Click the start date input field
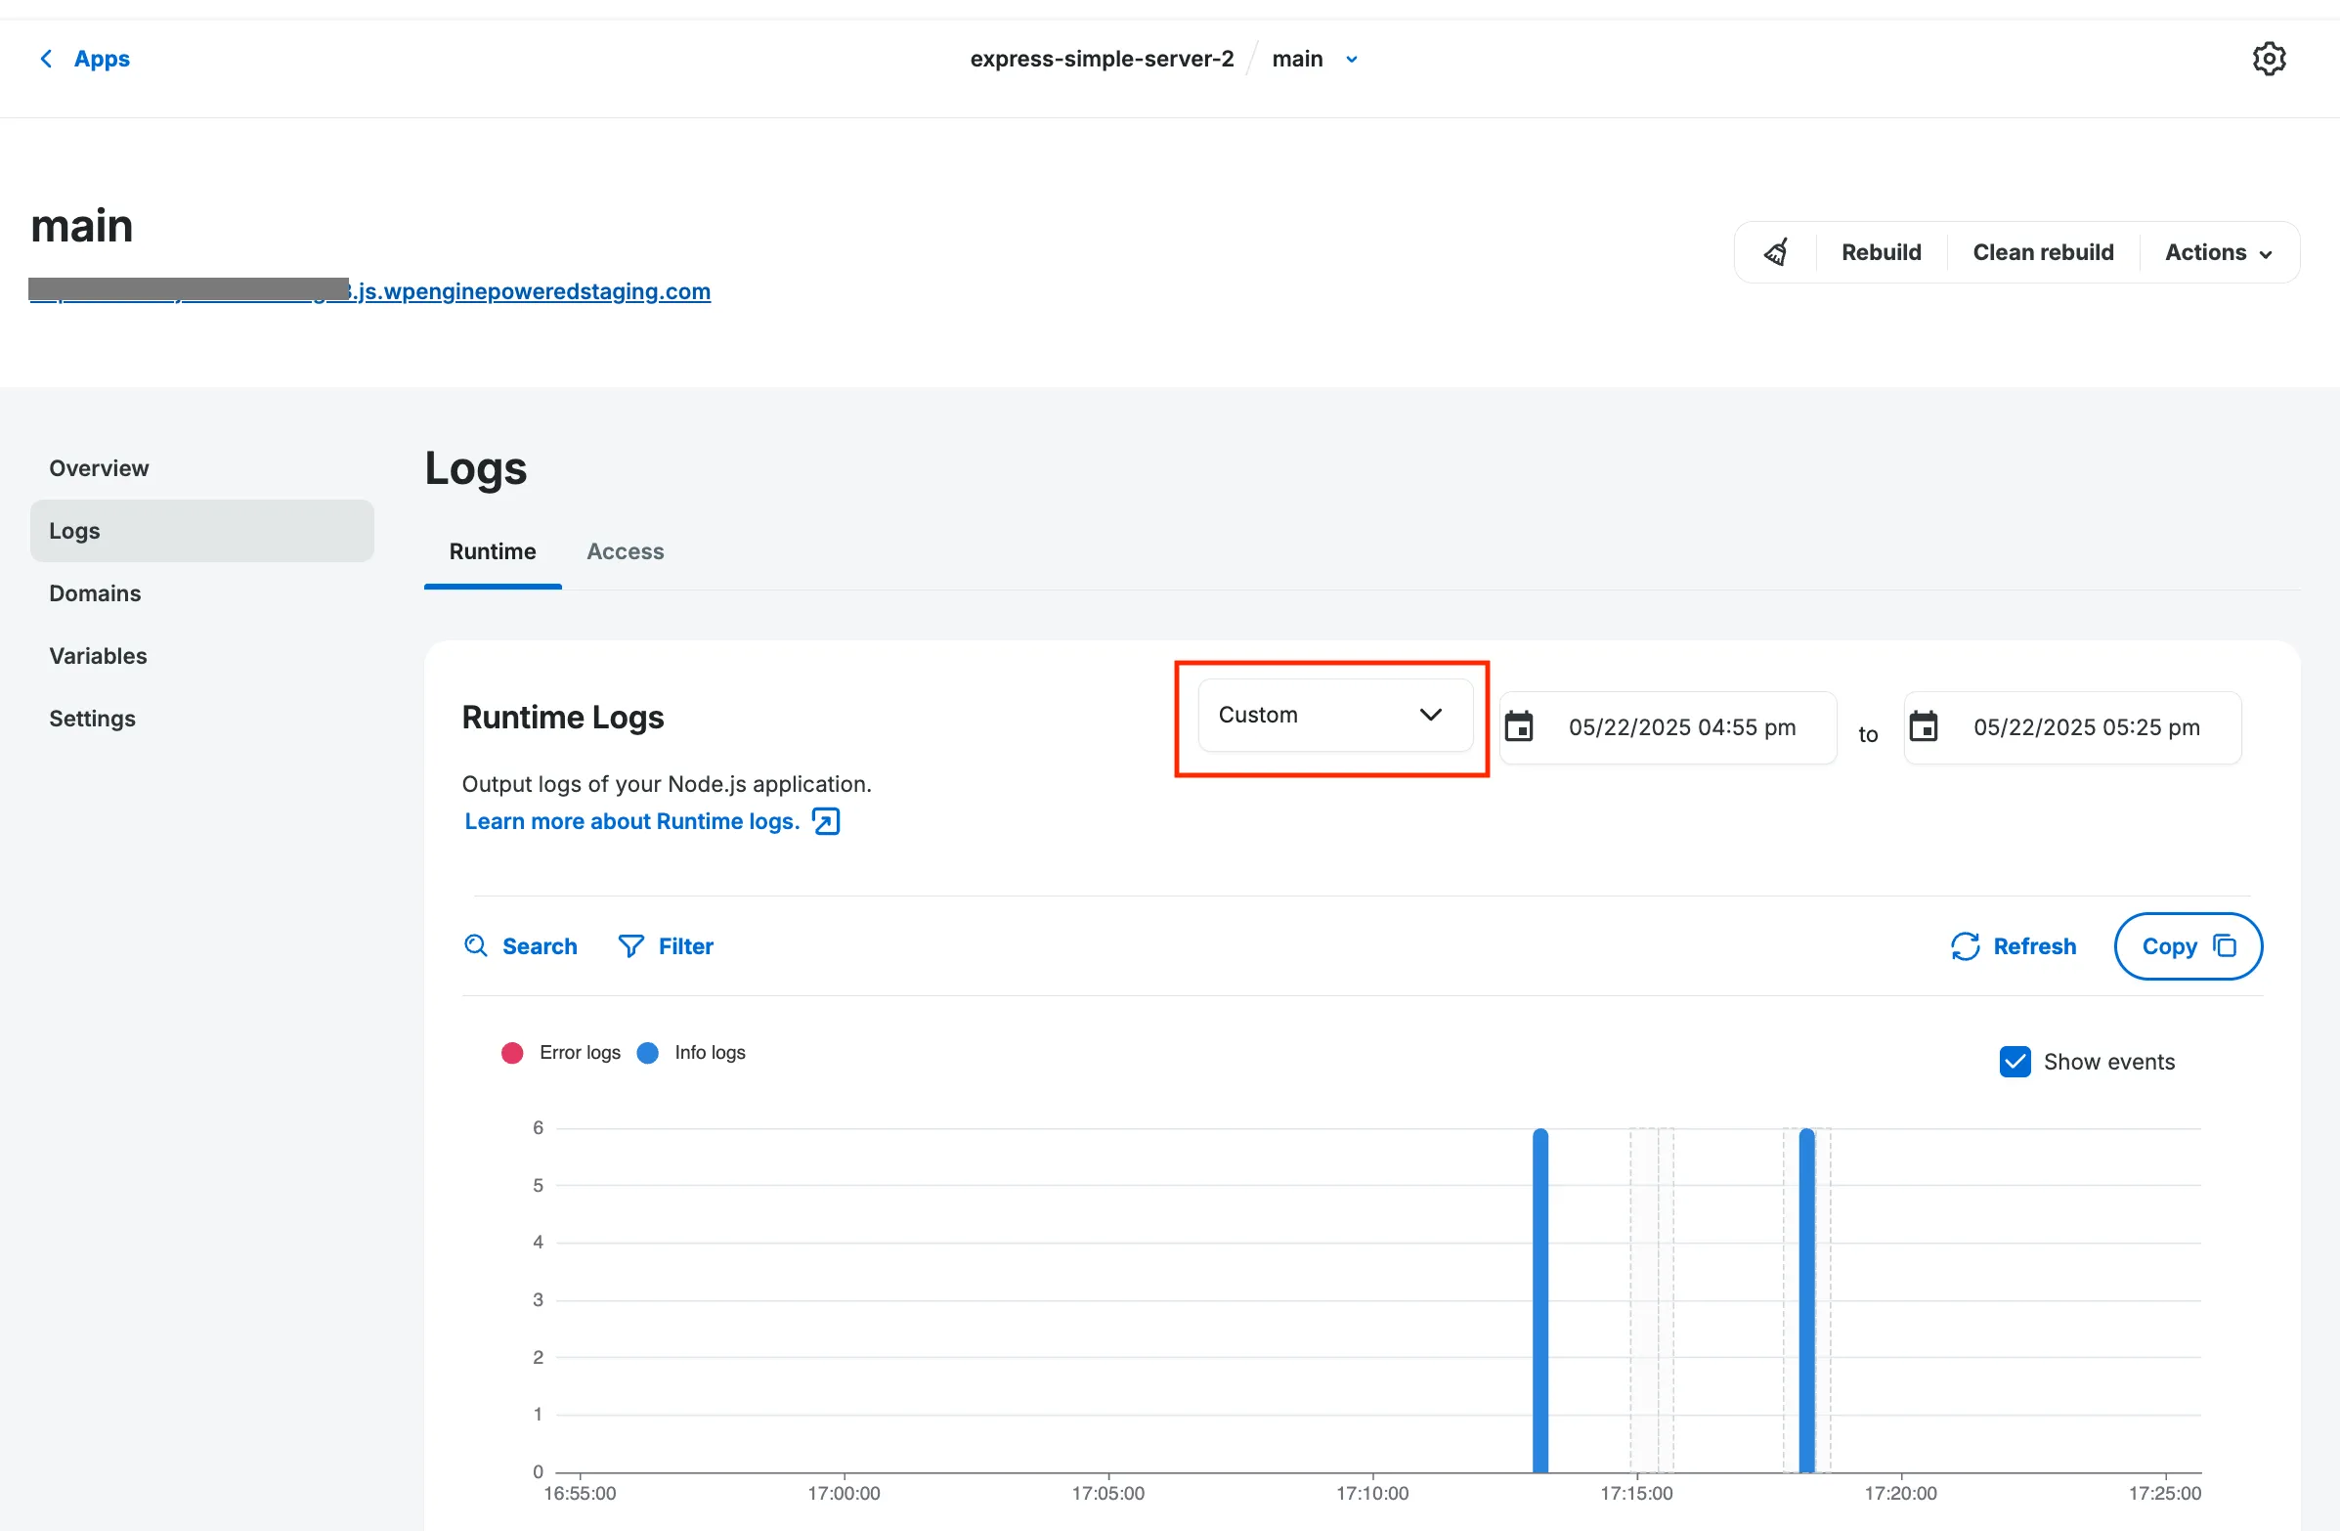 click(1681, 726)
